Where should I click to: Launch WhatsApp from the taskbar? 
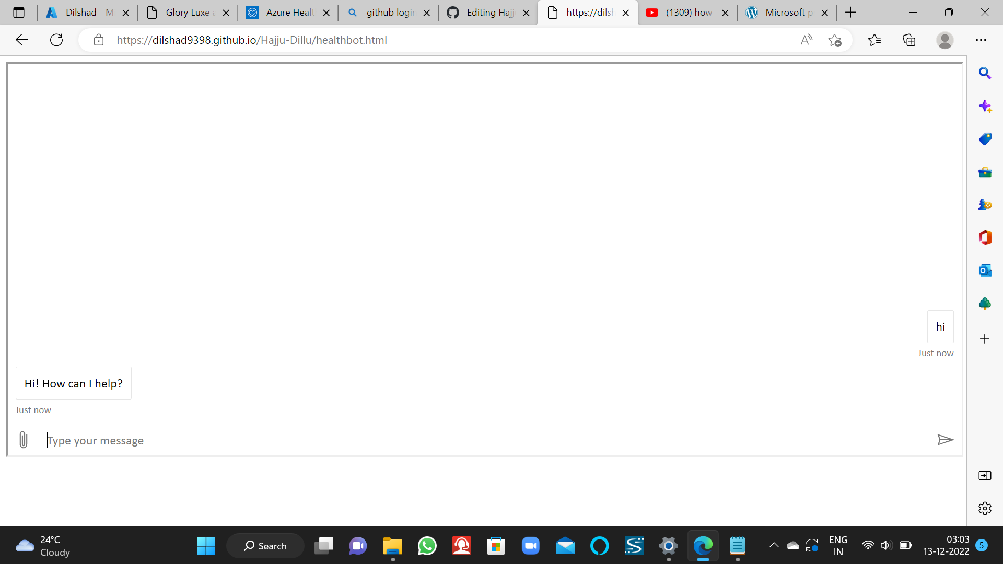pos(427,546)
